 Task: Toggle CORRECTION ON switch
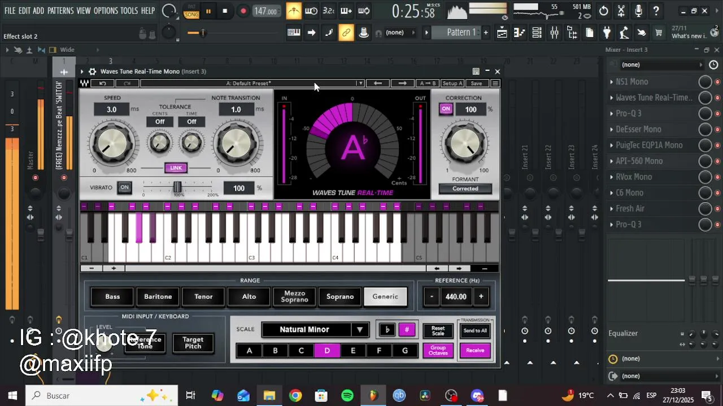tap(446, 109)
